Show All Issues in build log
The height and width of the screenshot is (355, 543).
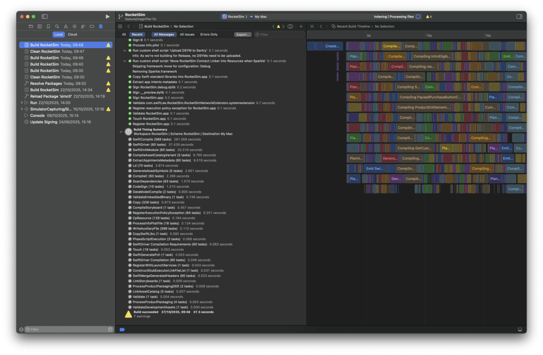[187, 35]
